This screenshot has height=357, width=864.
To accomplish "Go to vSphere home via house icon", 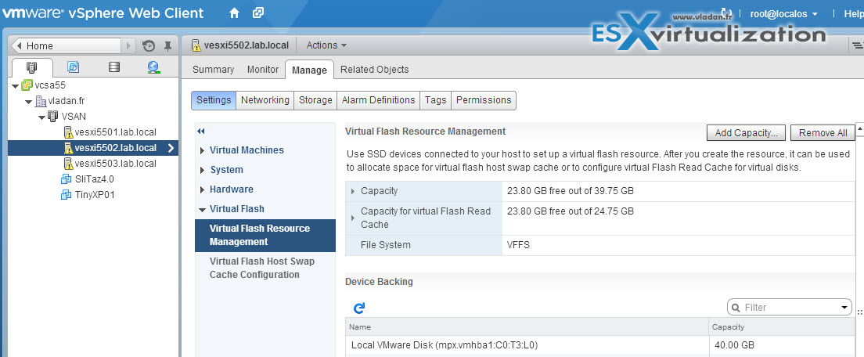I will point(234,13).
